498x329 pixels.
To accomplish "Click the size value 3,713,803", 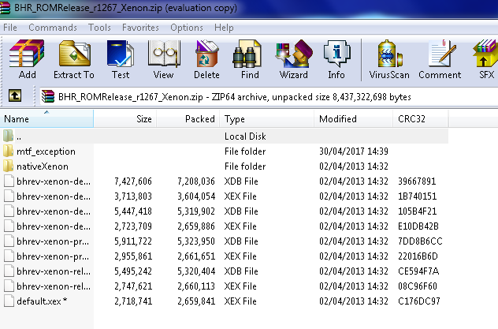I will 133,196.
